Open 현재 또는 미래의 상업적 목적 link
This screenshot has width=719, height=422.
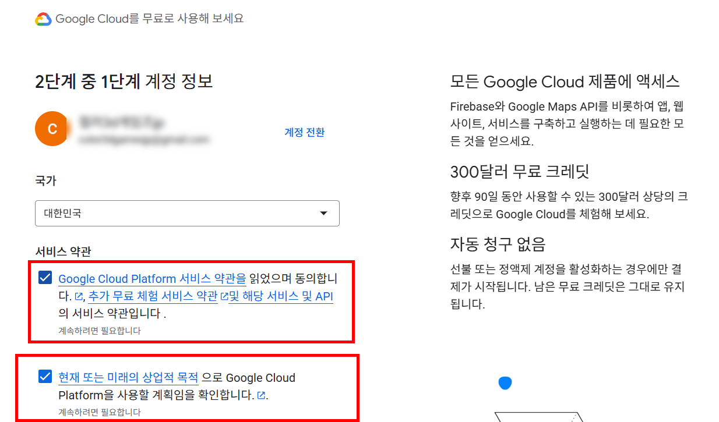(128, 378)
